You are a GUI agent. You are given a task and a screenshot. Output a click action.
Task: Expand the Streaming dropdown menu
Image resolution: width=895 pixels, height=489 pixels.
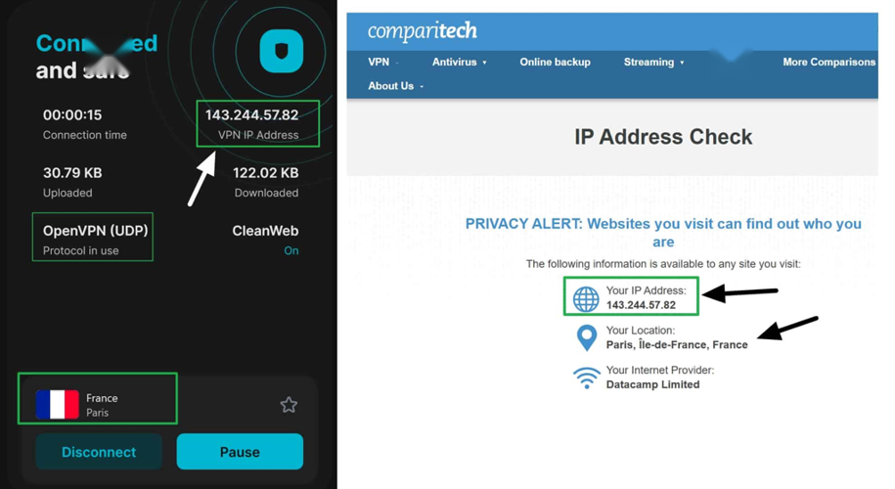pyautogui.click(x=653, y=63)
